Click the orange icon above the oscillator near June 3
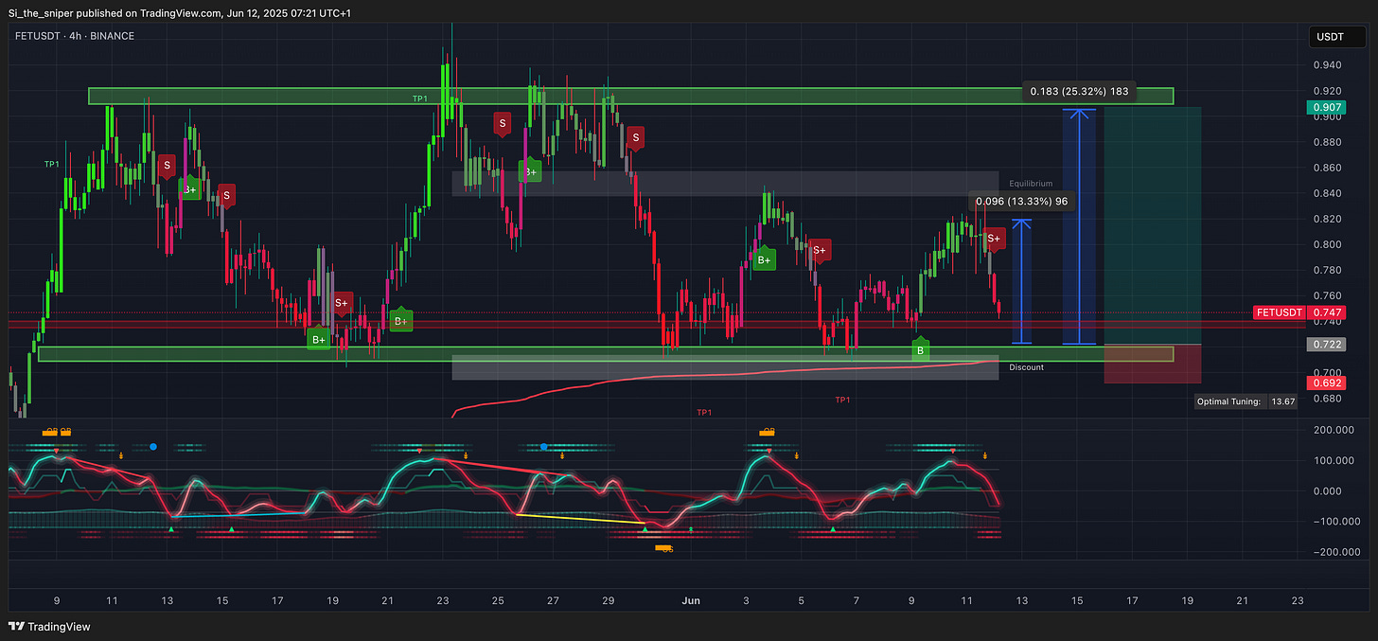1378x641 pixels. click(x=767, y=431)
